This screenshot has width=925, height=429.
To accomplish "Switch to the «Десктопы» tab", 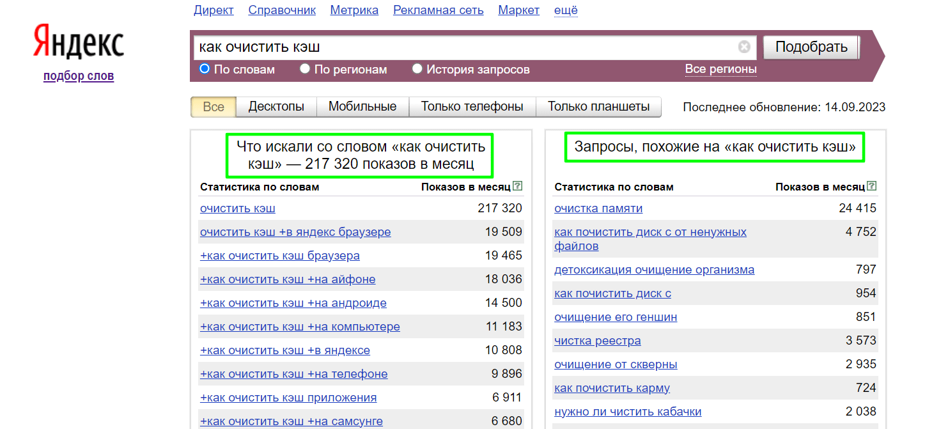I will click(276, 107).
